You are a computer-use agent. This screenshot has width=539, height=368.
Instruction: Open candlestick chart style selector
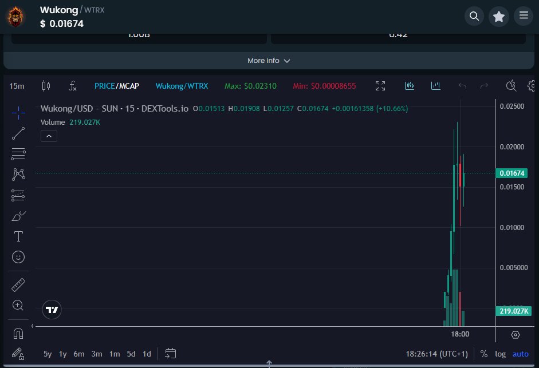46,85
